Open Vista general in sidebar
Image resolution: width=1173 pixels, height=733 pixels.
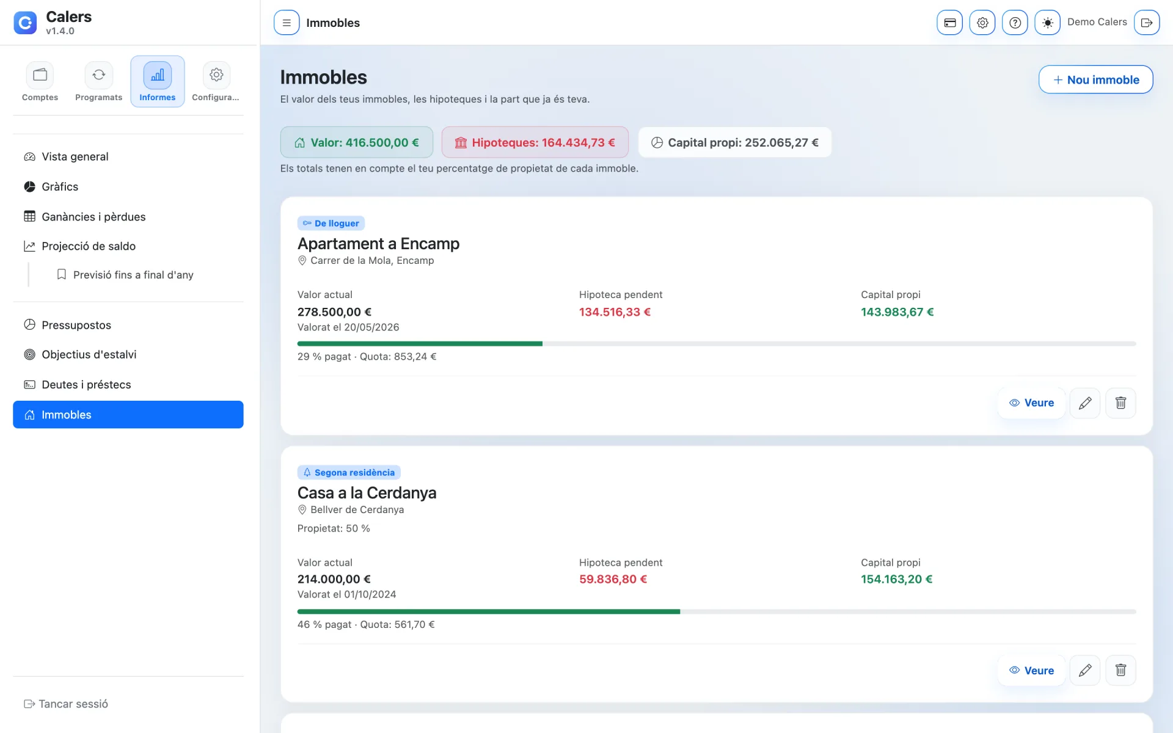tap(128, 156)
